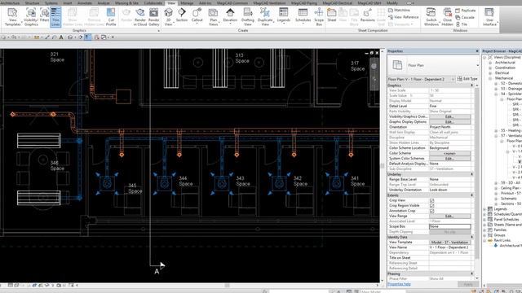Open the Modify ribbon tab

(392, 2)
